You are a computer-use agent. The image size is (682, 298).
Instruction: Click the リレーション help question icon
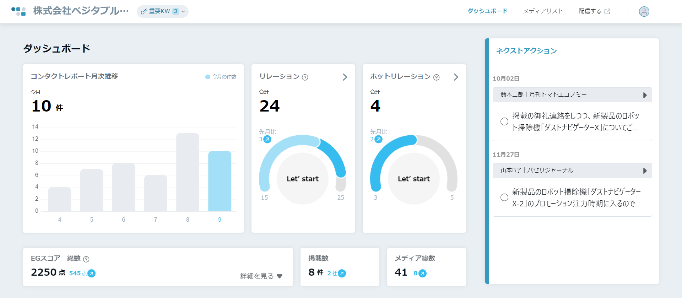coord(305,77)
